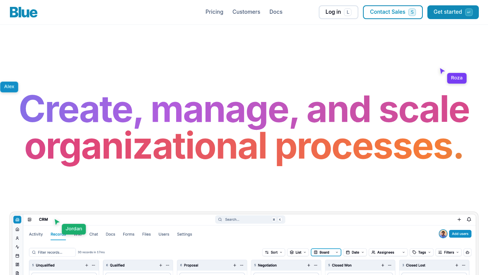Click the robot icon next to Filters

pos(467,252)
